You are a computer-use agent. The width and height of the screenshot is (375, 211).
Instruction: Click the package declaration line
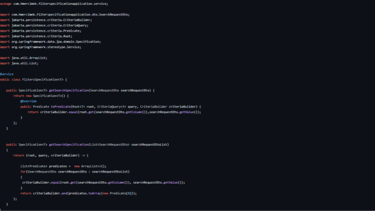[54, 4]
